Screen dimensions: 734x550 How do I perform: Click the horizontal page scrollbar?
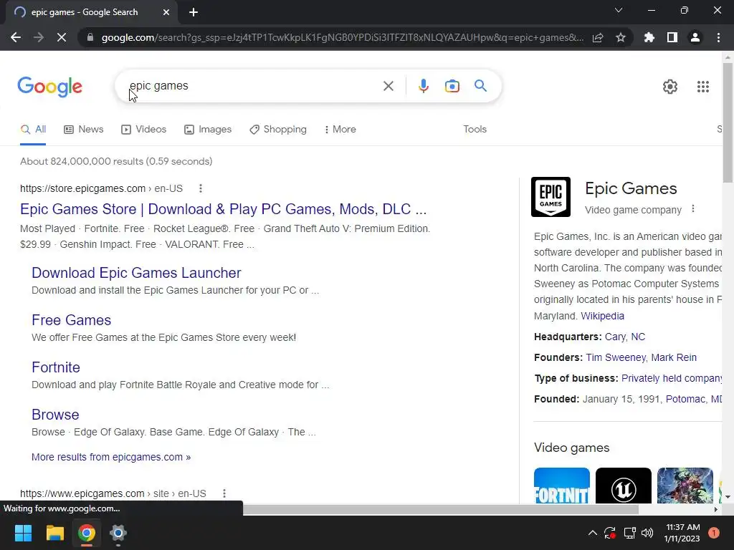click(440, 509)
